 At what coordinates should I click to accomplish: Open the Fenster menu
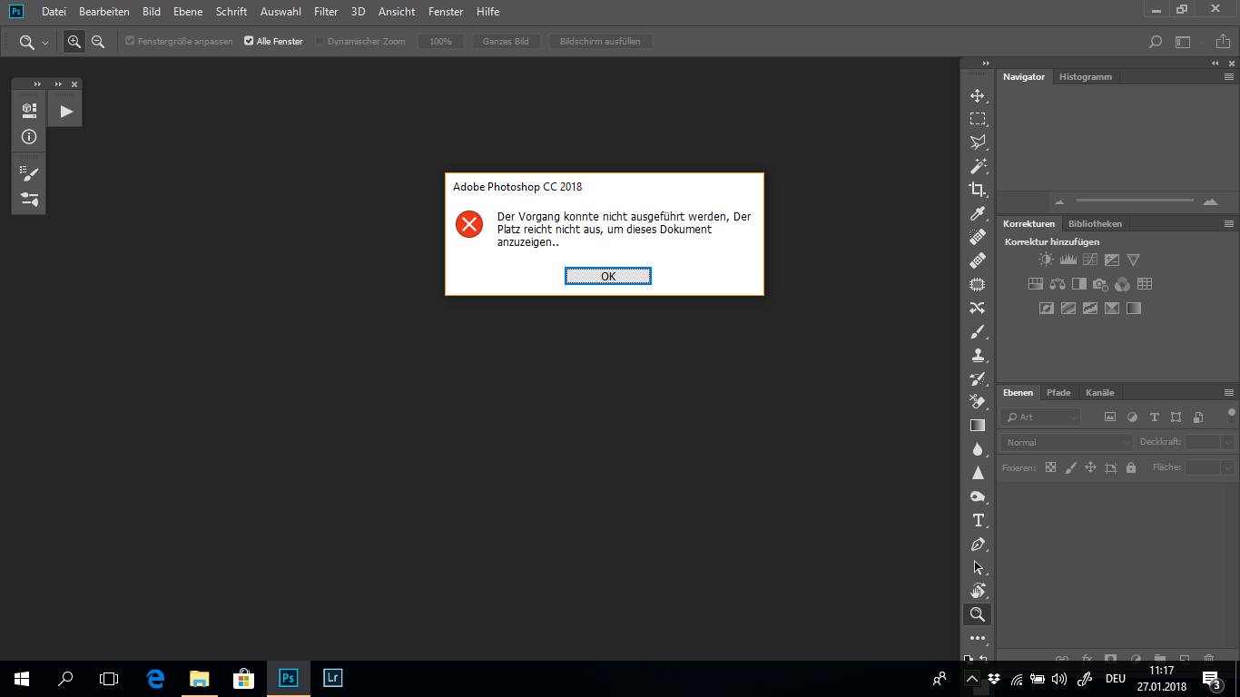(x=446, y=12)
